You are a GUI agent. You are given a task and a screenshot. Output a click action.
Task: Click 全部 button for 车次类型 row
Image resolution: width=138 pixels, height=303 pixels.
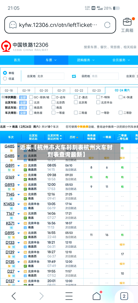tap(23, 97)
